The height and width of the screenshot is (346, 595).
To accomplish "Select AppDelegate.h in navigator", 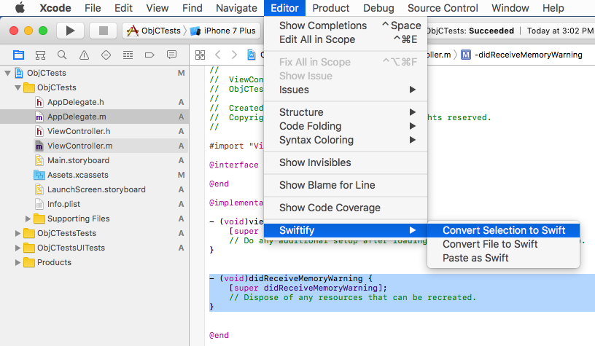I will [x=76, y=102].
